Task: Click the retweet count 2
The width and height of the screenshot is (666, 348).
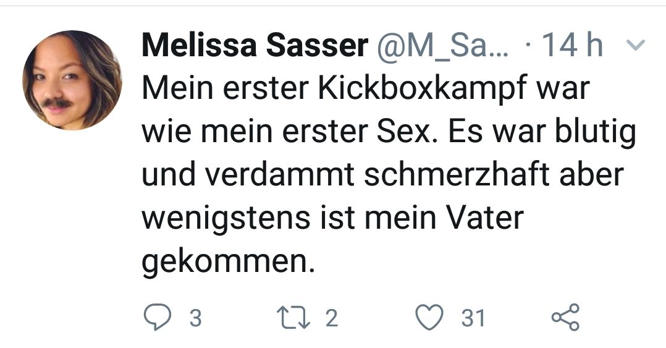Action: click(x=332, y=318)
